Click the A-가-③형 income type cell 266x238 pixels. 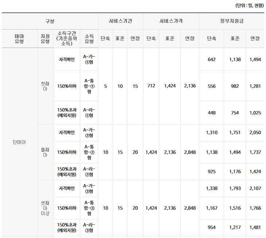89,188
